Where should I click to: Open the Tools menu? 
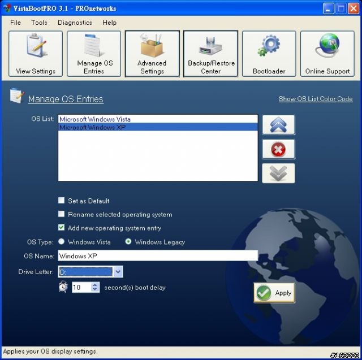(x=39, y=23)
